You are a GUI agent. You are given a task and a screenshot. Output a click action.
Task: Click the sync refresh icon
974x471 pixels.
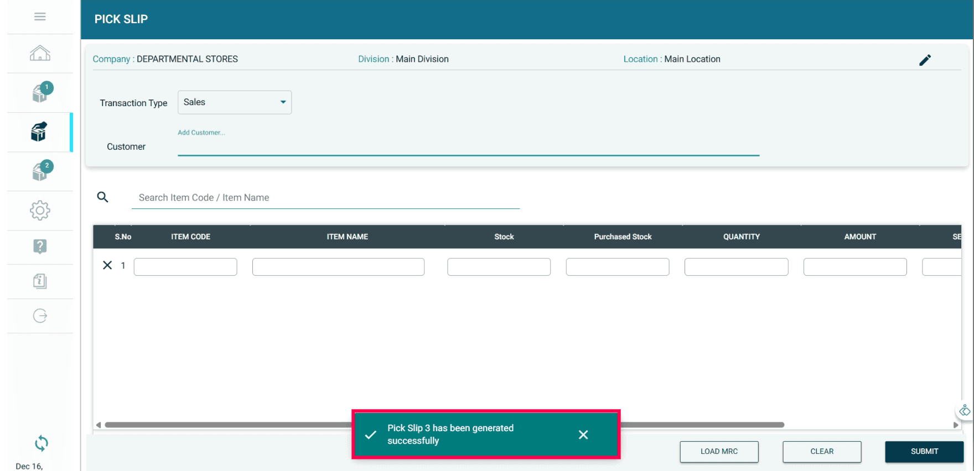[42, 443]
